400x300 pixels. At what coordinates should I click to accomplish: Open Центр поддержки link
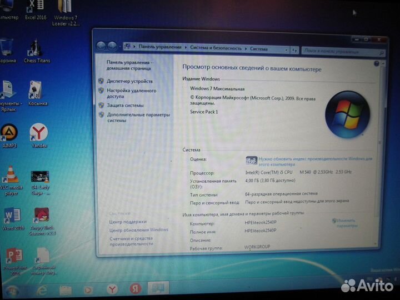point(128,222)
